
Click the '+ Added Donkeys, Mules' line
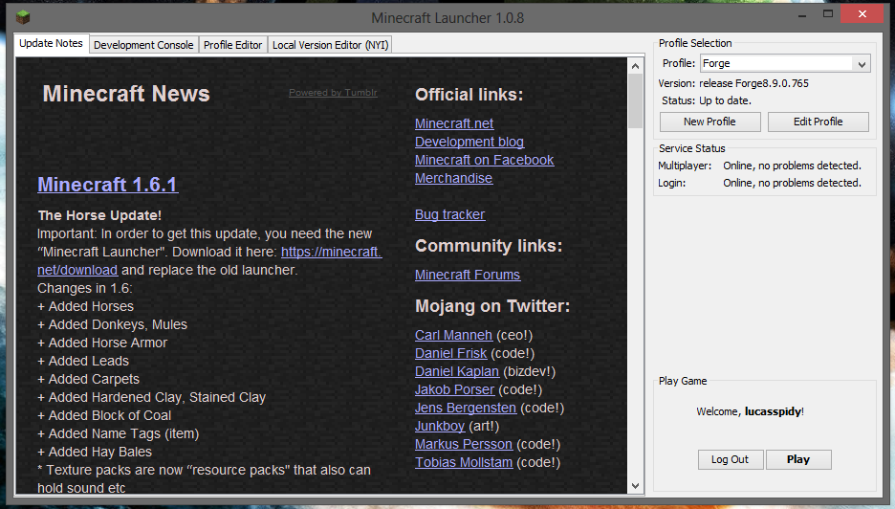point(113,325)
